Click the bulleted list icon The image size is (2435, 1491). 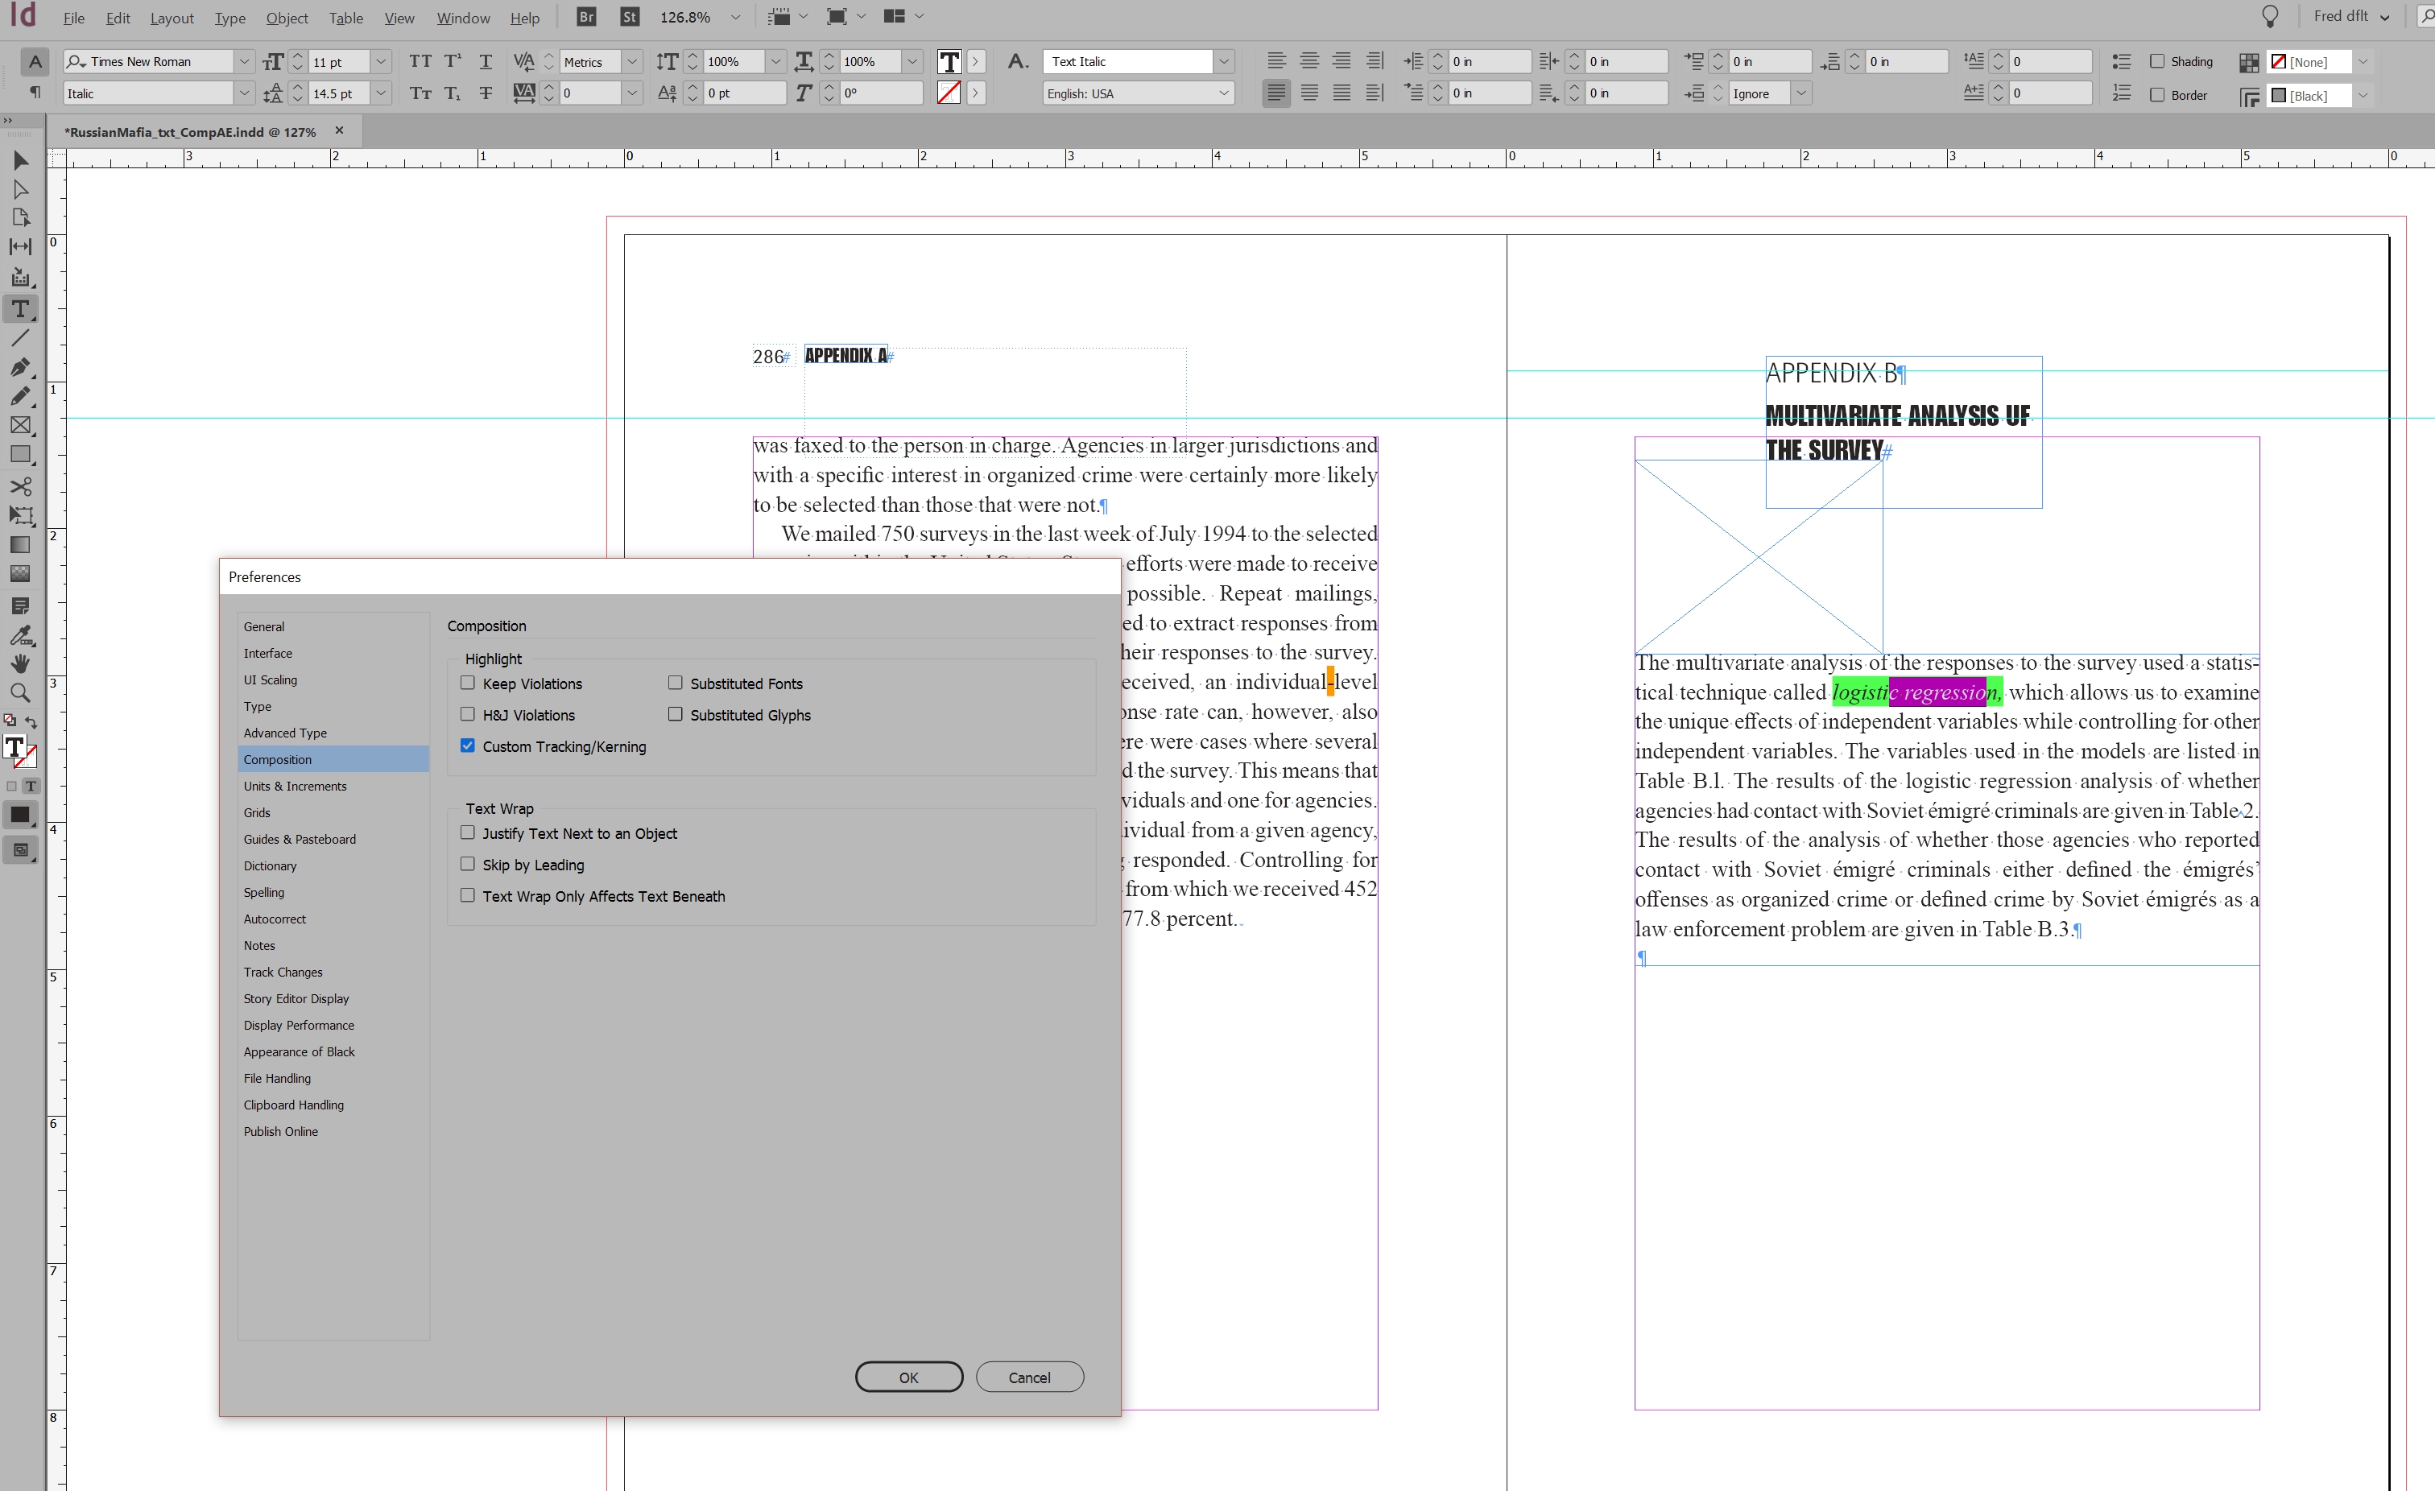coord(2121,61)
